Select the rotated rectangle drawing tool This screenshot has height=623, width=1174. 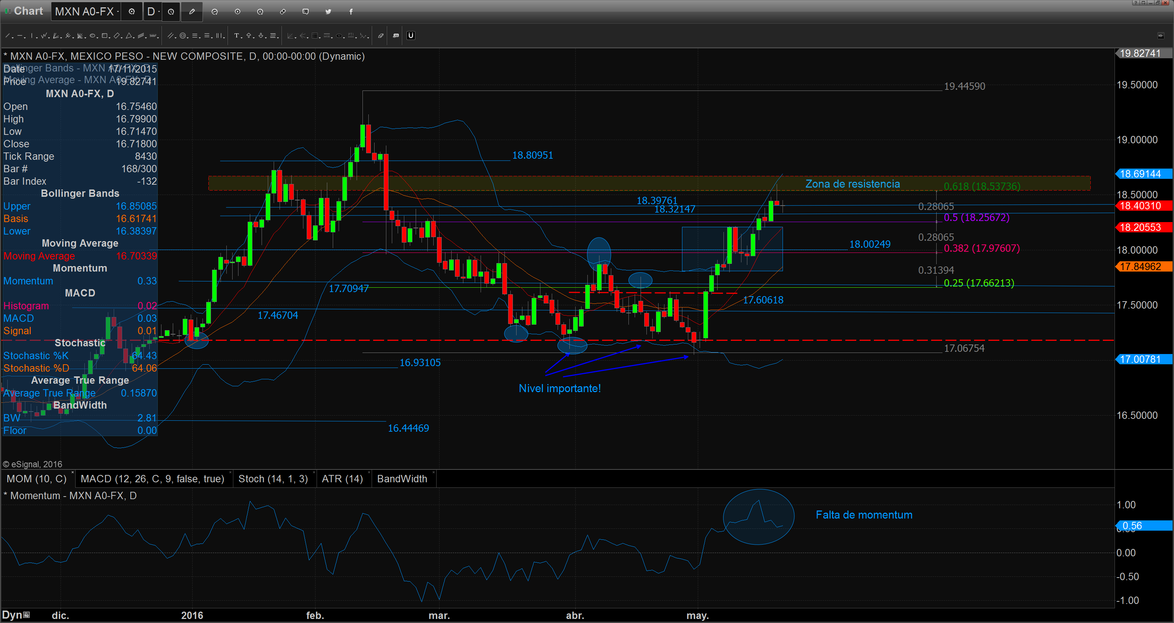[117, 36]
